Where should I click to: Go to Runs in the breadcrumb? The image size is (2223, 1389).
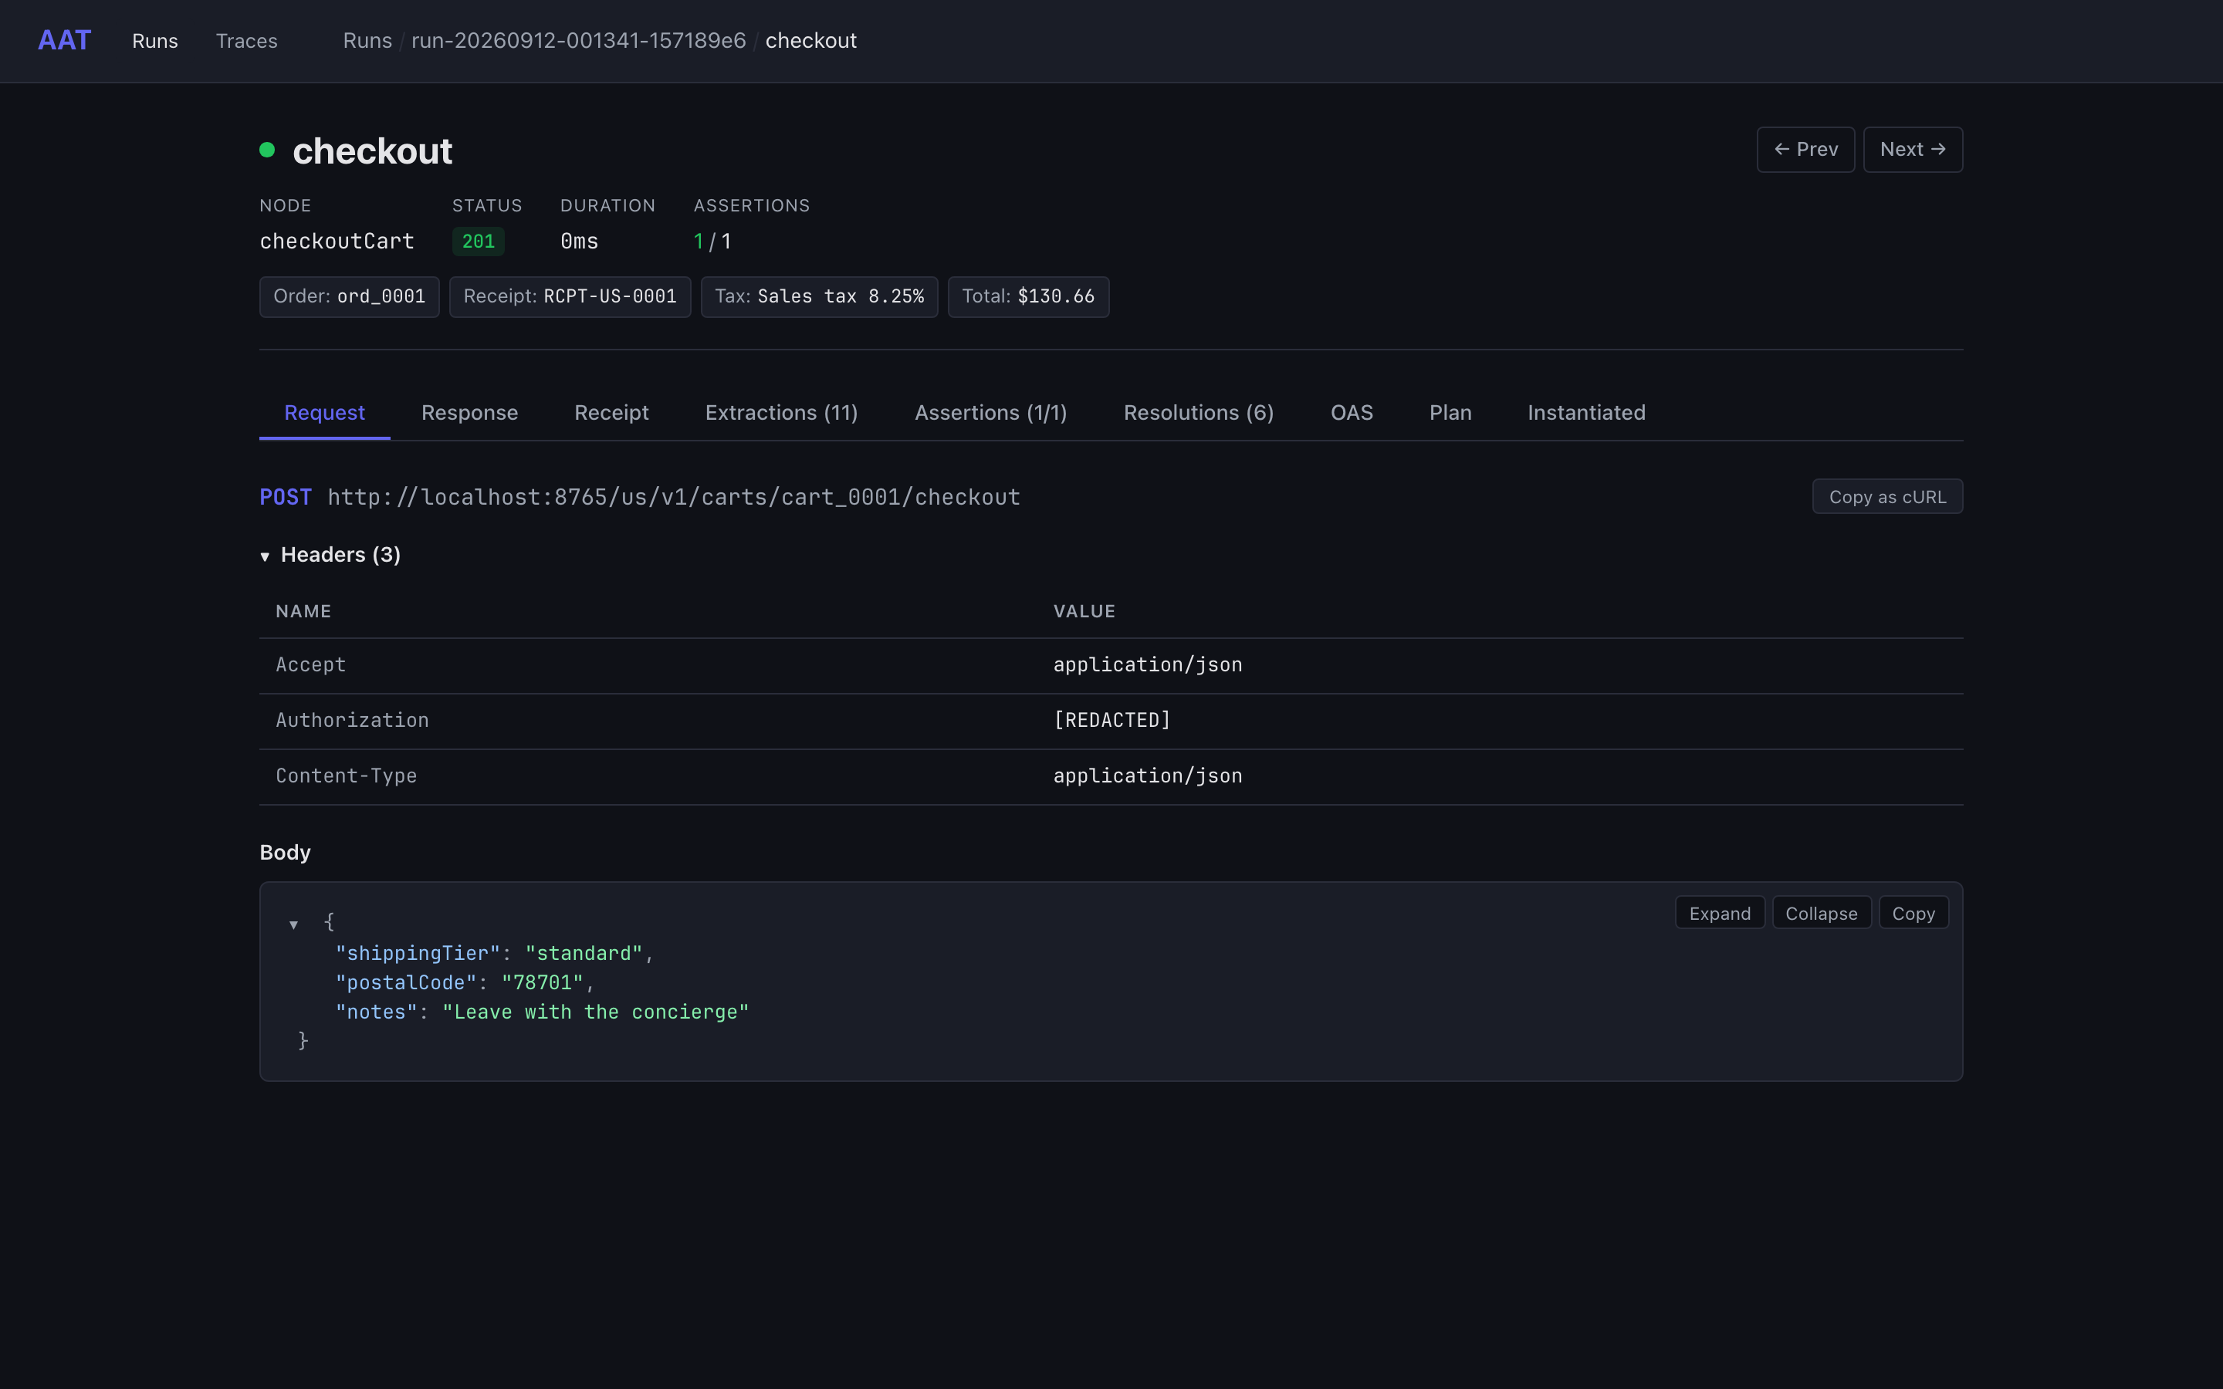[367, 40]
